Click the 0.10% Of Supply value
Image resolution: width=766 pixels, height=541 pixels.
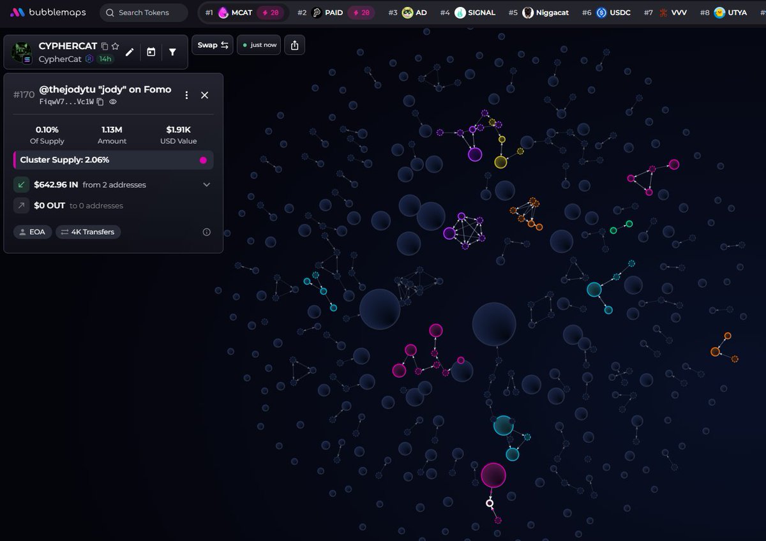[47, 130]
